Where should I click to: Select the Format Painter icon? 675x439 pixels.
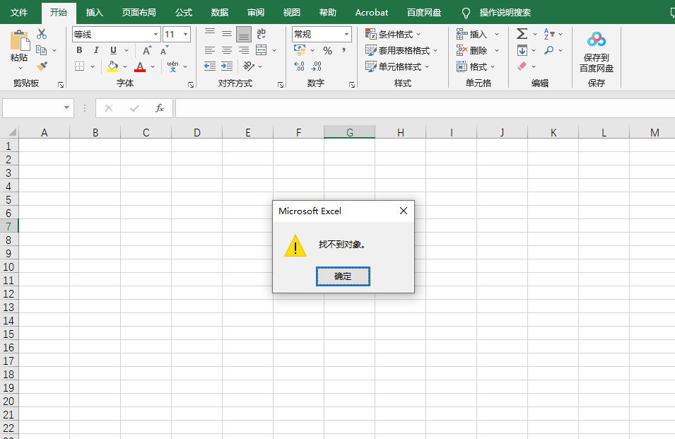click(x=40, y=66)
